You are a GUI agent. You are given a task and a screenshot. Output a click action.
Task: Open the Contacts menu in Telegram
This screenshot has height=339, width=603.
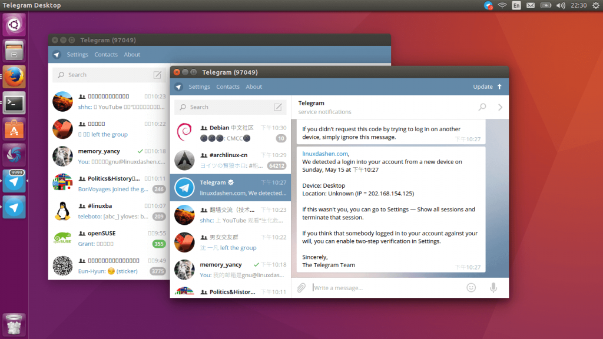pos(227,87)
